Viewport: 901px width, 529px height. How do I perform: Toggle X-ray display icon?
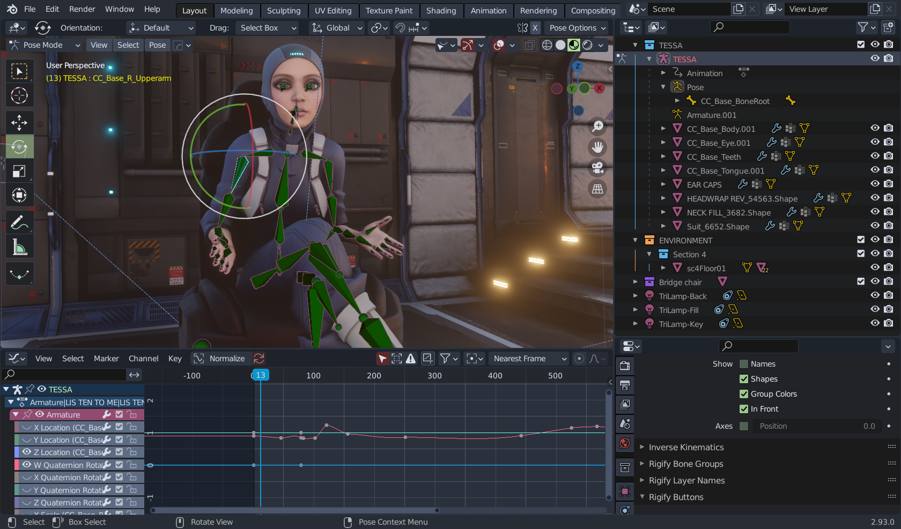[x=529, y=45]
